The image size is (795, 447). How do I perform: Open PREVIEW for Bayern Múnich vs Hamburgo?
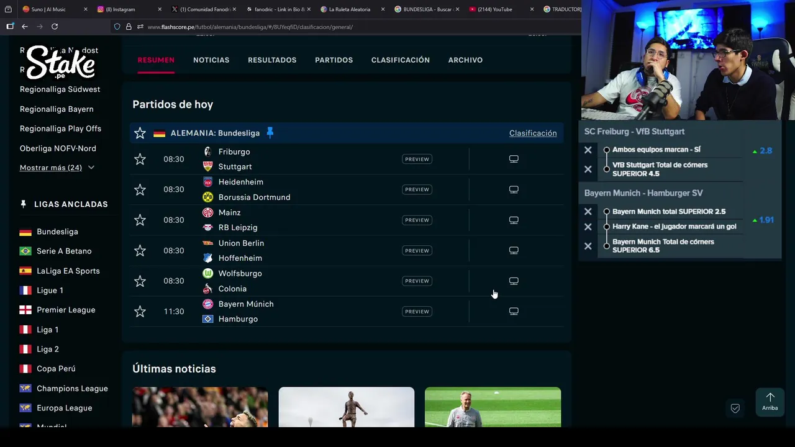click(417, 311)
